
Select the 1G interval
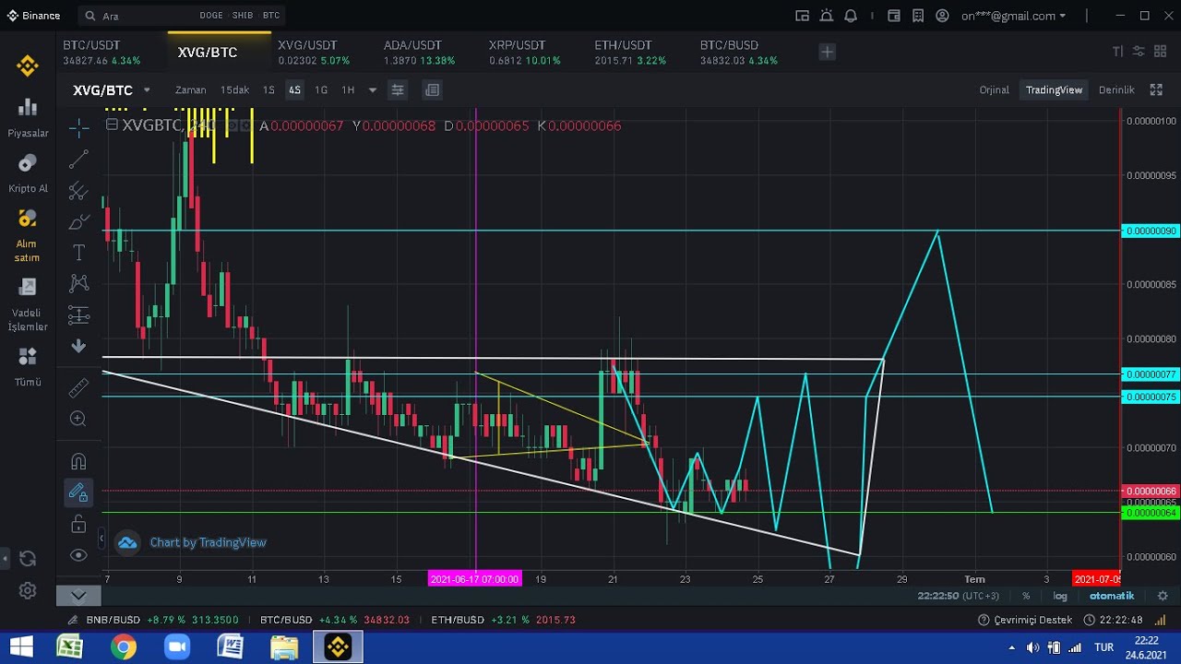pos(321,89)
